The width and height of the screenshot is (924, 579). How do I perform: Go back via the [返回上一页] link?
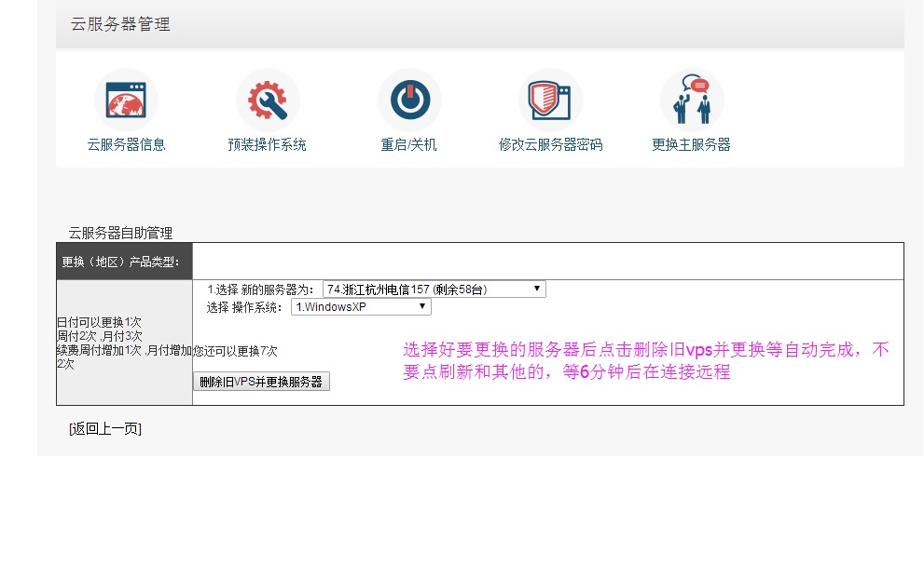[x=105, y=429]
